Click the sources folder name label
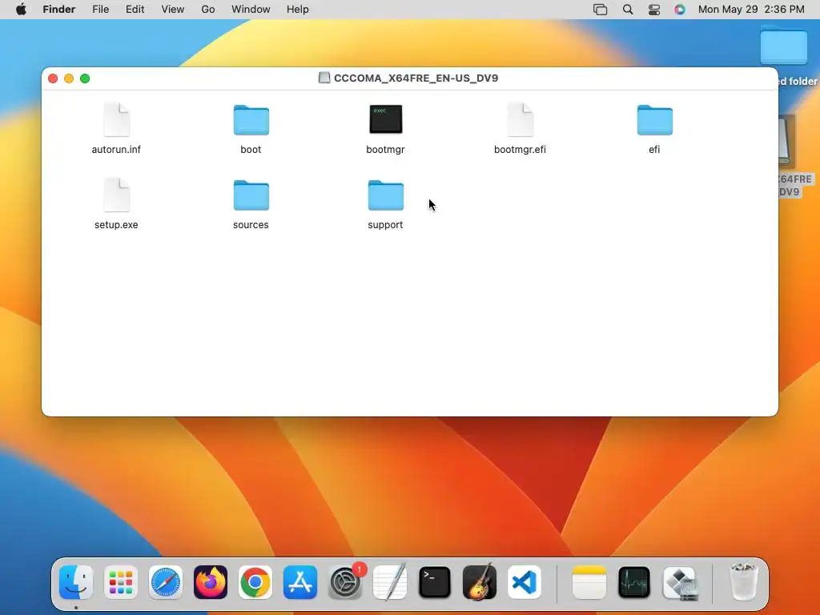820x615 pixels. (251, 225)
